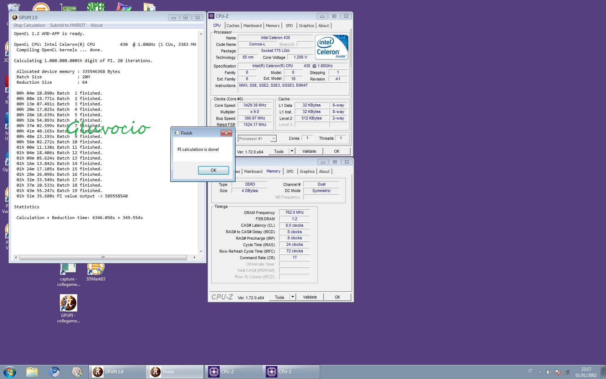This screenshot has width=606, height=379.
Task: Click Validate in upper CPU-Z window
Action: tap(309, 152)
